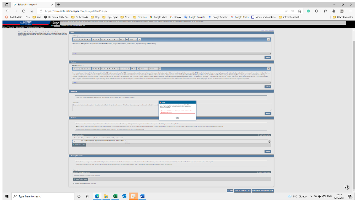Click Next under the Abstract section
The height and width of the screenshot is (203, 363).
(x=268, y=87)
